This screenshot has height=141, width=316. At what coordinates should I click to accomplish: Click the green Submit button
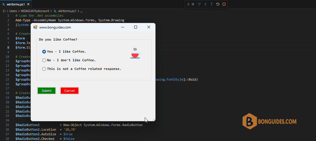pyautogui.click(x=47, y=91)
